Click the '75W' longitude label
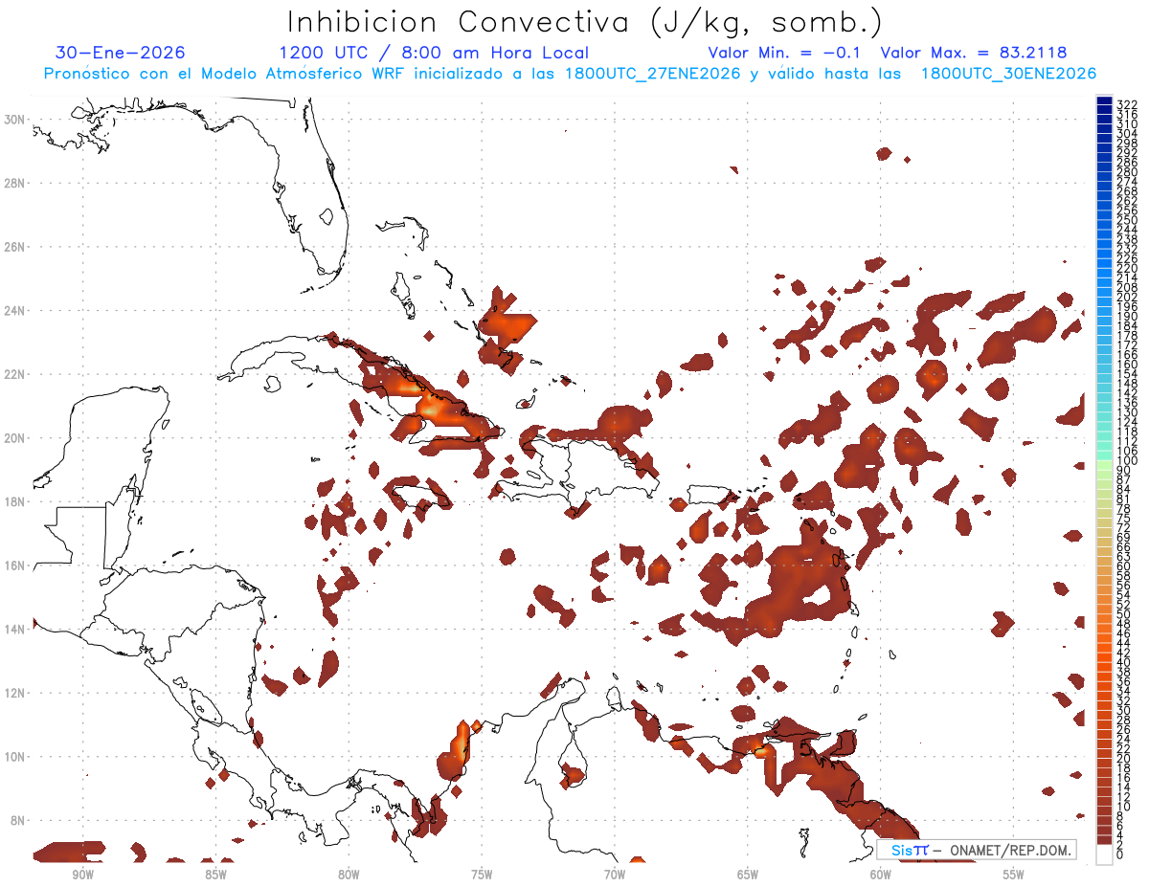Screen dimensions: 1149x887 [x=482, y=875]
